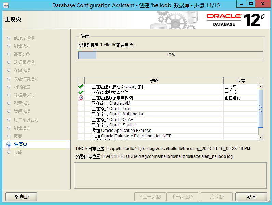
Task: Click the Oracle Database 12c logo
Action: (x=235, y=20)
